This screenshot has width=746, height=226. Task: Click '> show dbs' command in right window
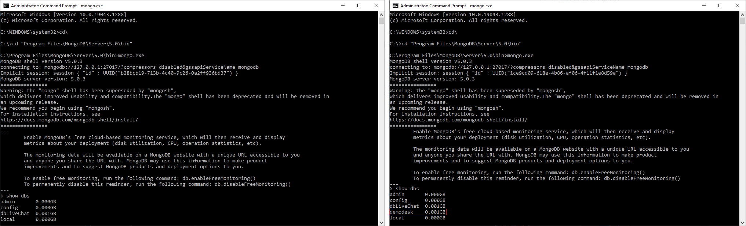[x=404, y=189]
